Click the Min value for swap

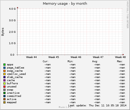click(72, 90)
